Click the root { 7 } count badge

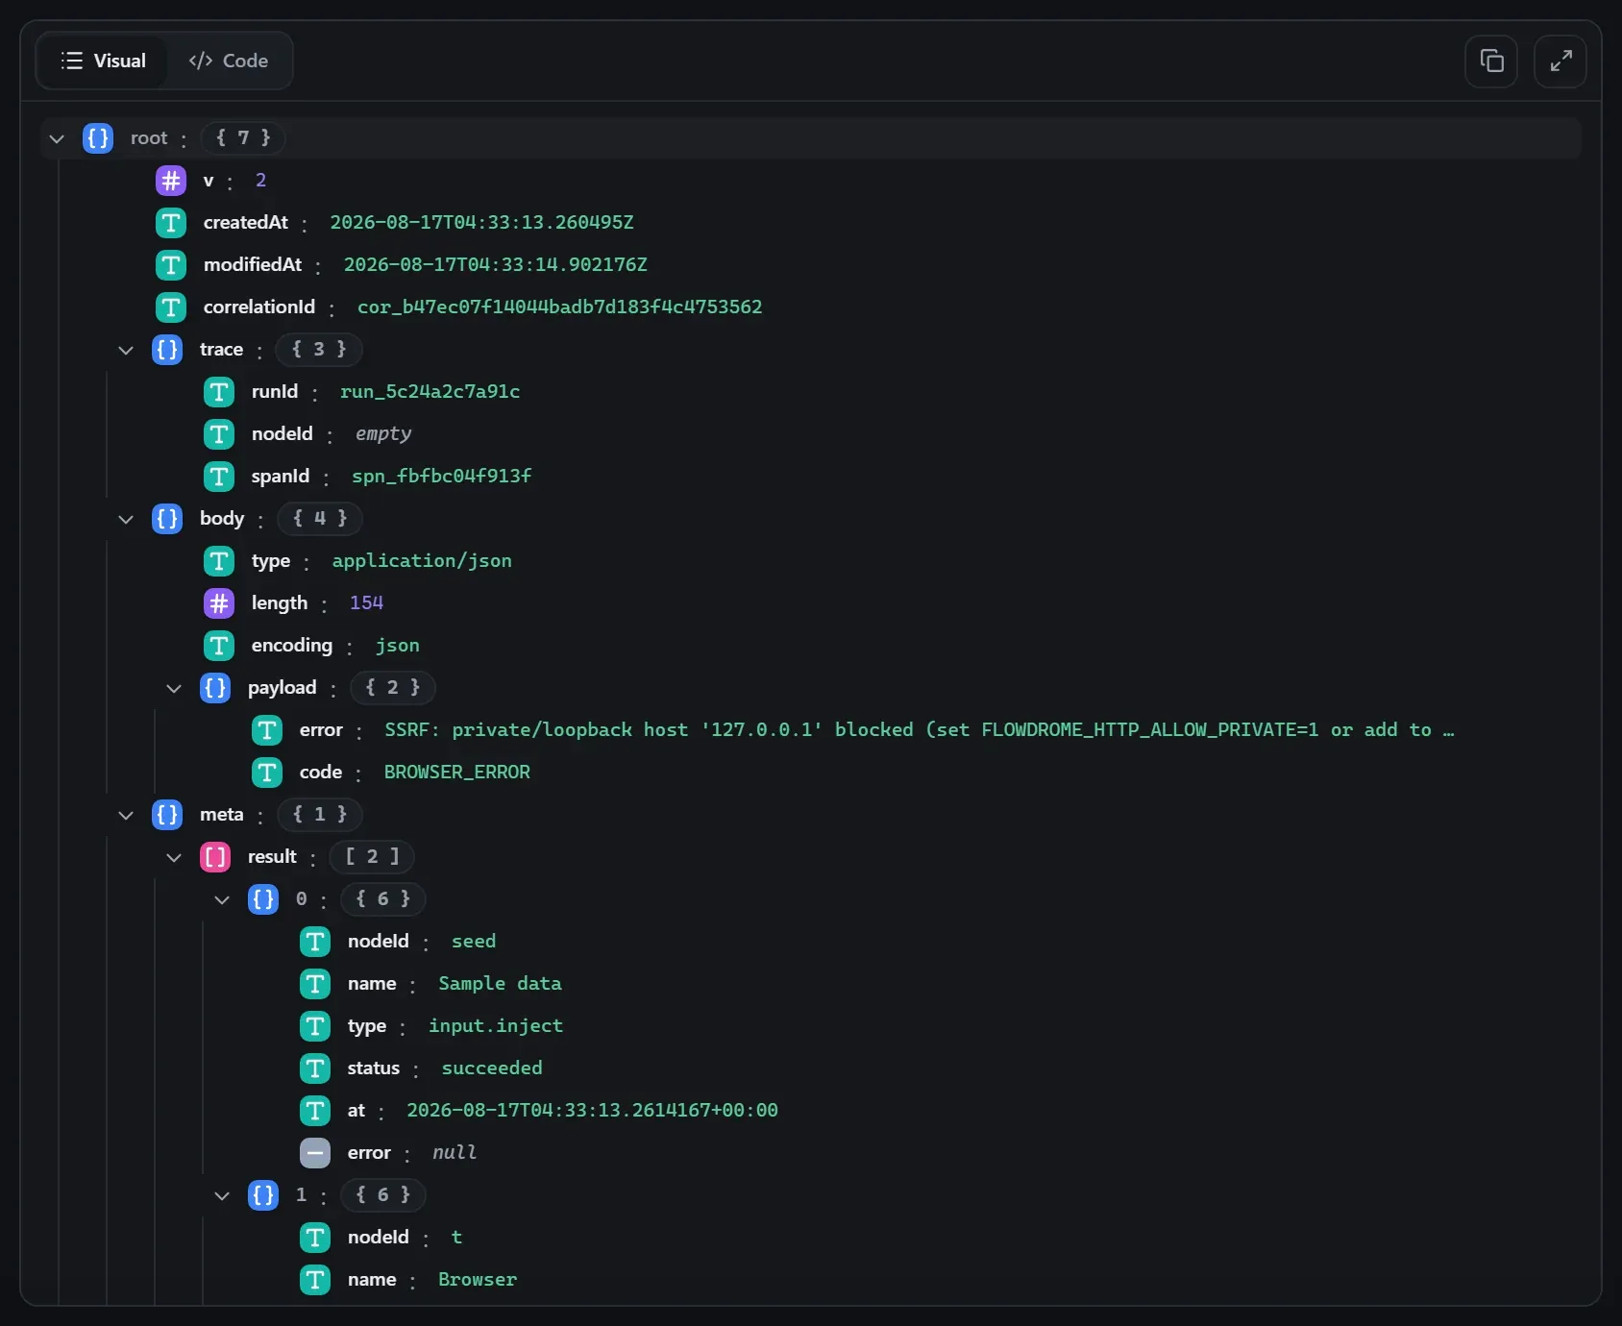(243, 138)
